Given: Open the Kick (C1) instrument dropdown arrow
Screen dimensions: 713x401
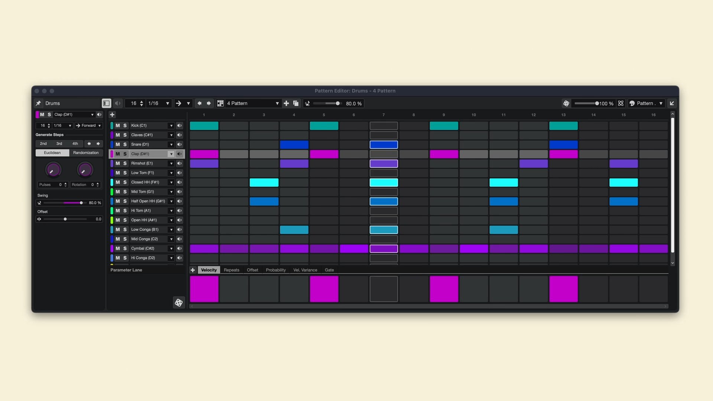Looking at the screenshot, I should coord(171,125).
